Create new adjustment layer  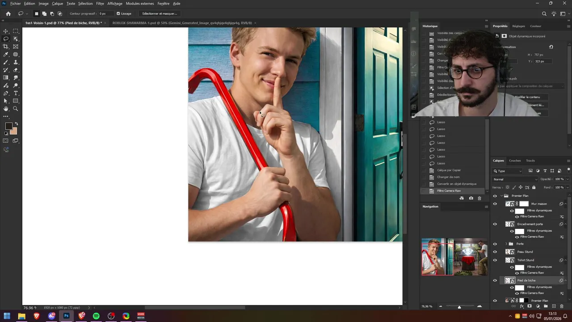tap(538, 306)
